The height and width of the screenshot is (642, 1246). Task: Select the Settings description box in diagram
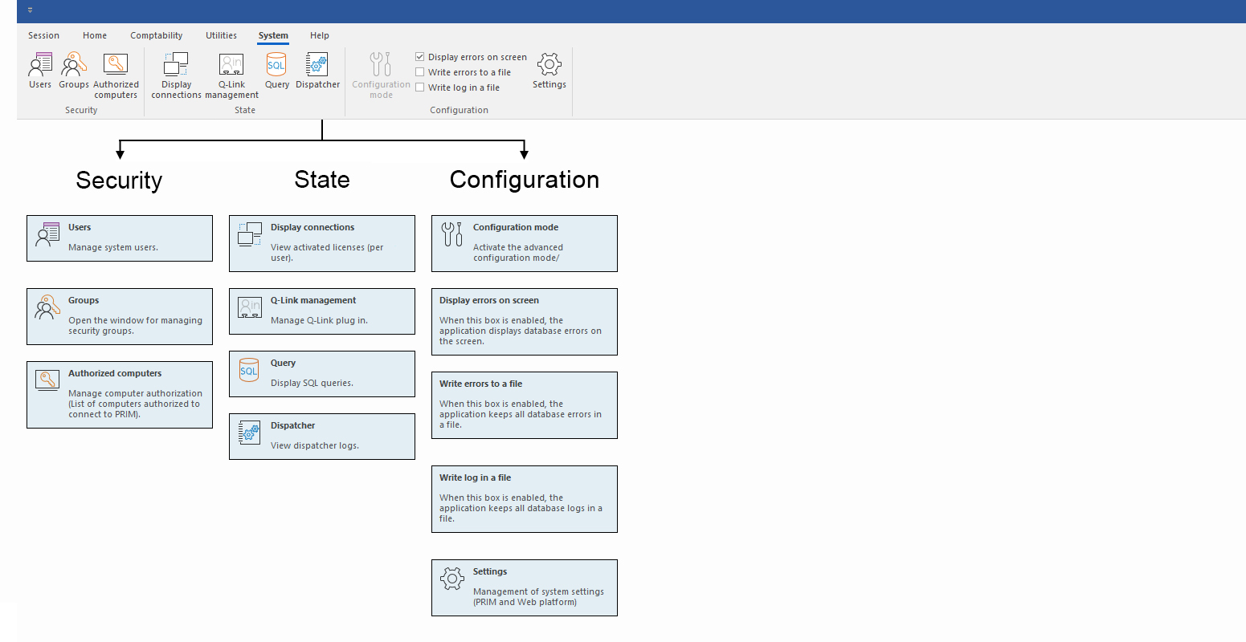point(525,587)
